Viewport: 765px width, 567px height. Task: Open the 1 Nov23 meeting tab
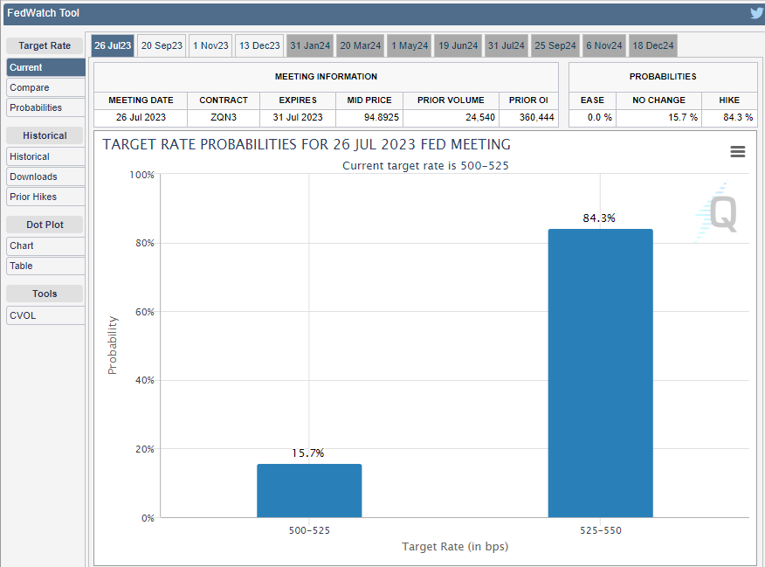(x=210, y=45)
